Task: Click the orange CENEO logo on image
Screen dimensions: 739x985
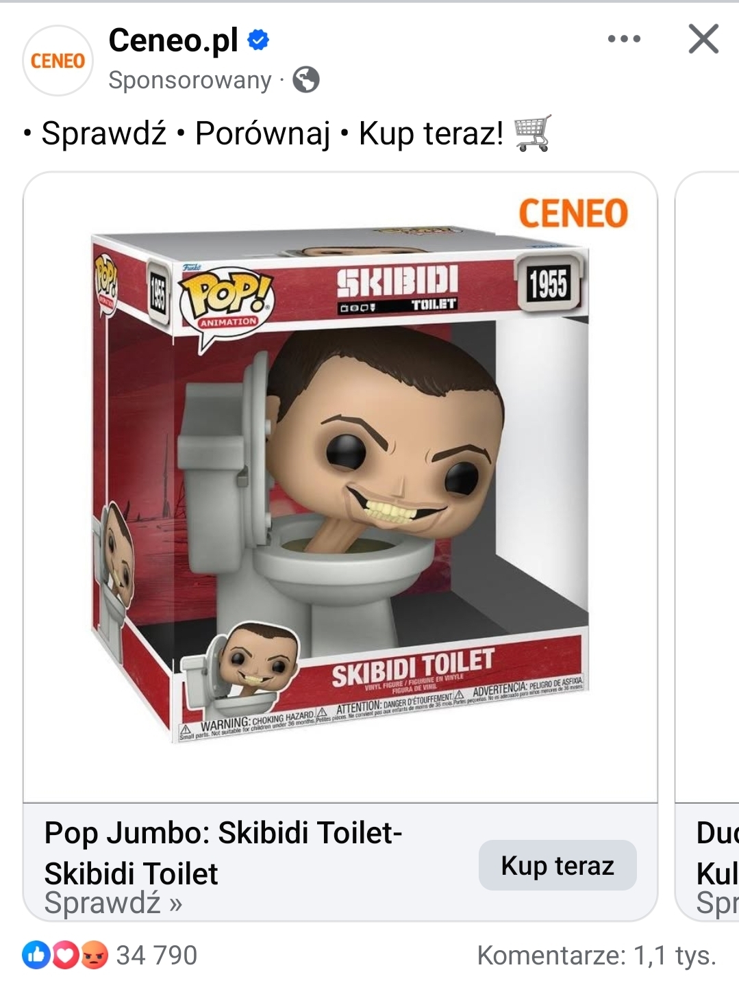Action: pyautogui.click(x=573, y=213)
